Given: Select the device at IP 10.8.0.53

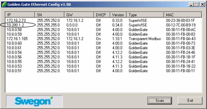Looking at the screenshot, I should pyautogui.click(x=104, y=66).
